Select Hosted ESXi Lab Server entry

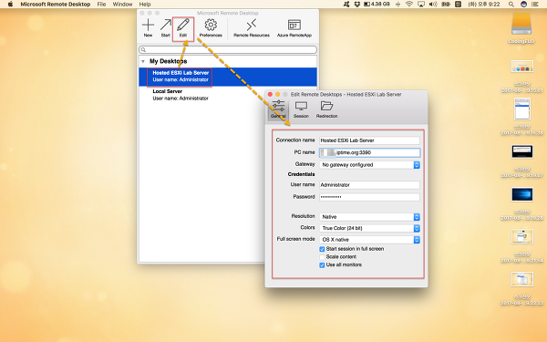point(228,77)
